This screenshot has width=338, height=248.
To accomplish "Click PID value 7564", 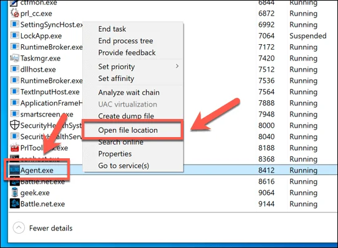I will tap(266, 92).
